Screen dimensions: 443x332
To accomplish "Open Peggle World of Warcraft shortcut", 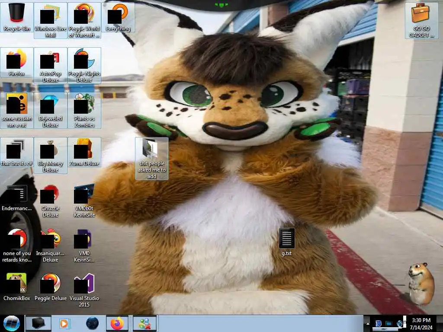I will (x=84, y=20).
